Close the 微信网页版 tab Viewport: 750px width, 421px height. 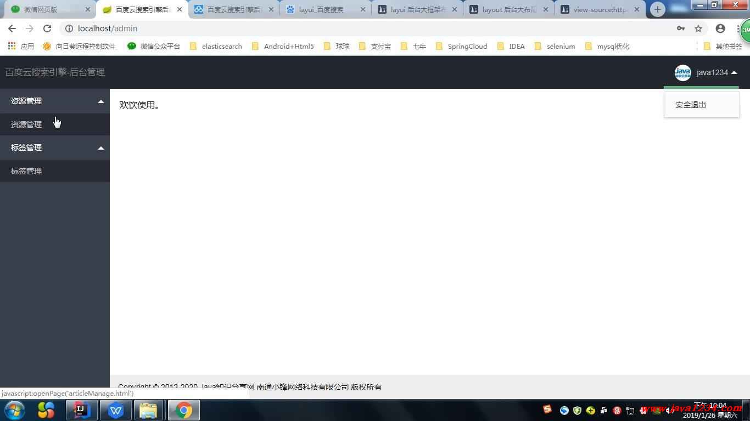[x=88, y=9]
